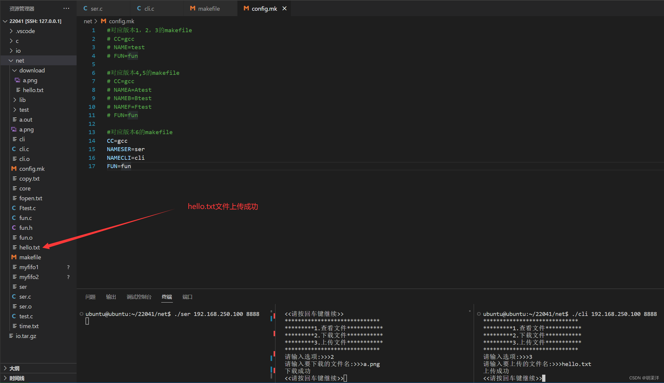The height and width of the screenshot is (383, 664).
Task: Click the a.png image file icon in download
Action: [18, 80]
